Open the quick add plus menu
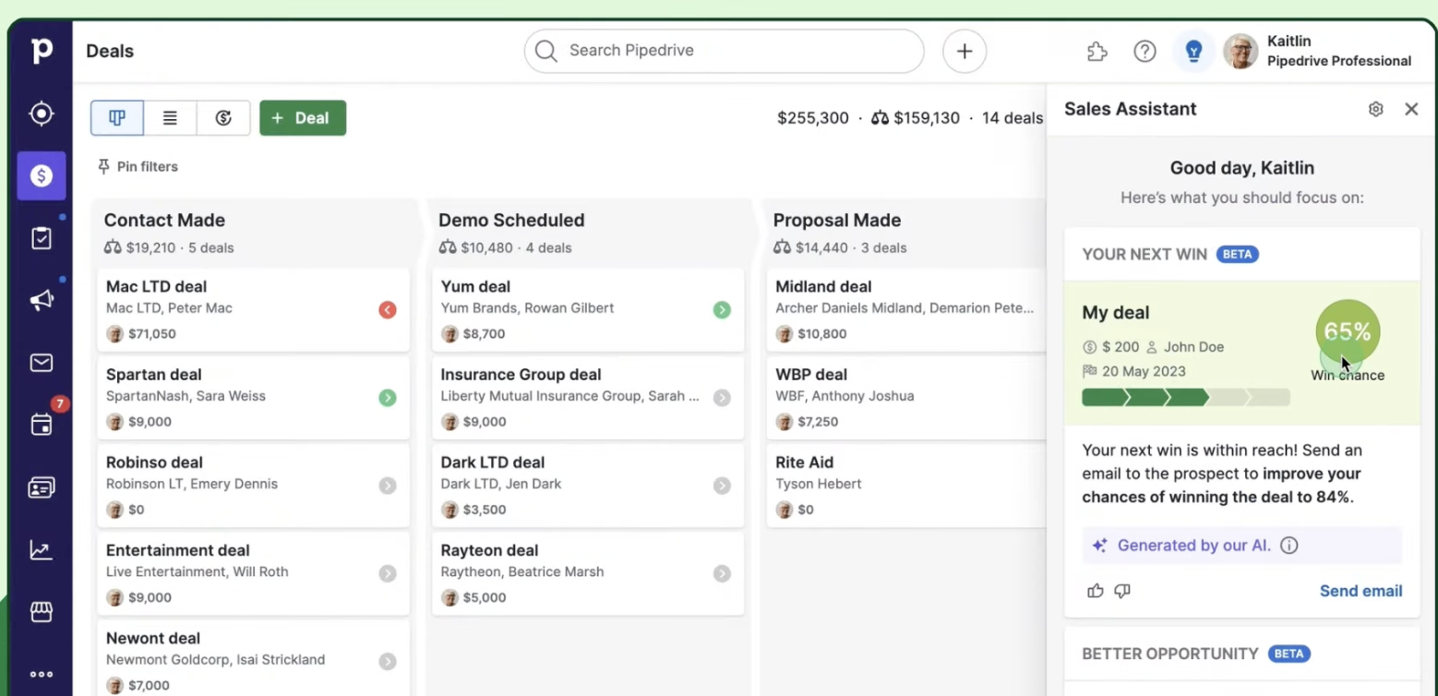1438x696 pixels. 964,51
